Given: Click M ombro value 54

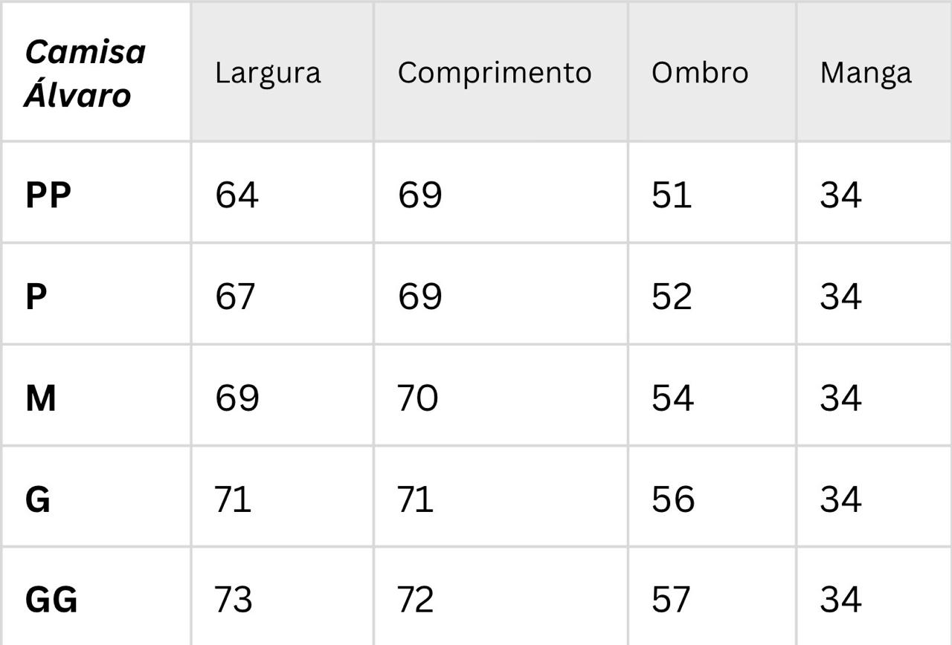Looking at the screenshot, I should click(672, 398).
